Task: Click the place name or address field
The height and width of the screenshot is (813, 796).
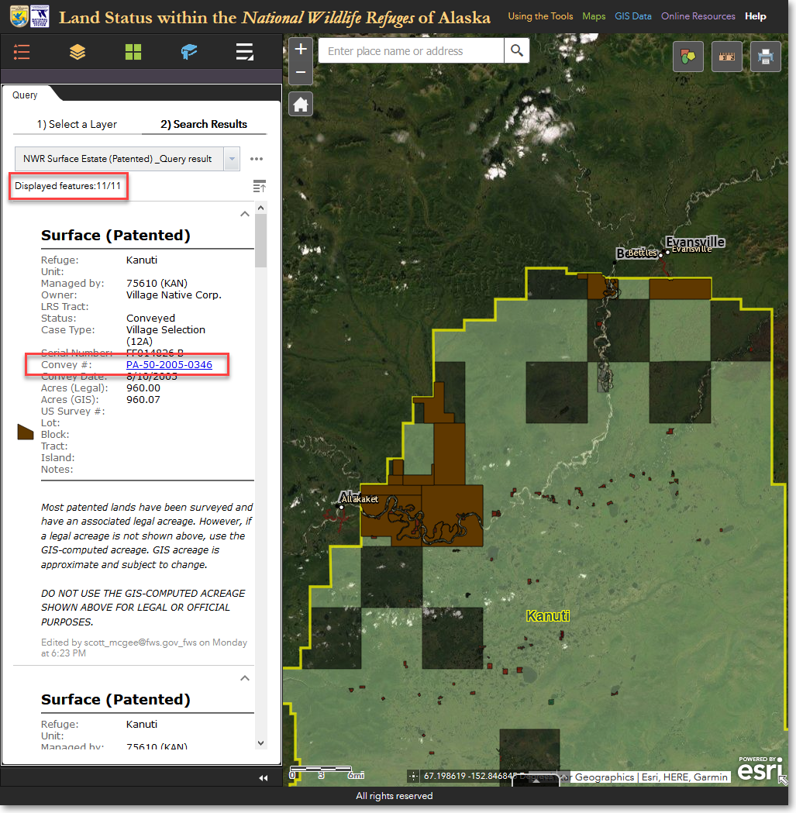Action: pos(411,51)
